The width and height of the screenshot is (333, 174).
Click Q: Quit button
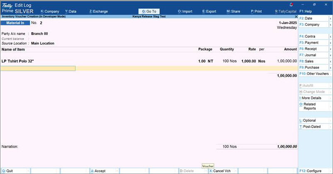pos(15,171)
